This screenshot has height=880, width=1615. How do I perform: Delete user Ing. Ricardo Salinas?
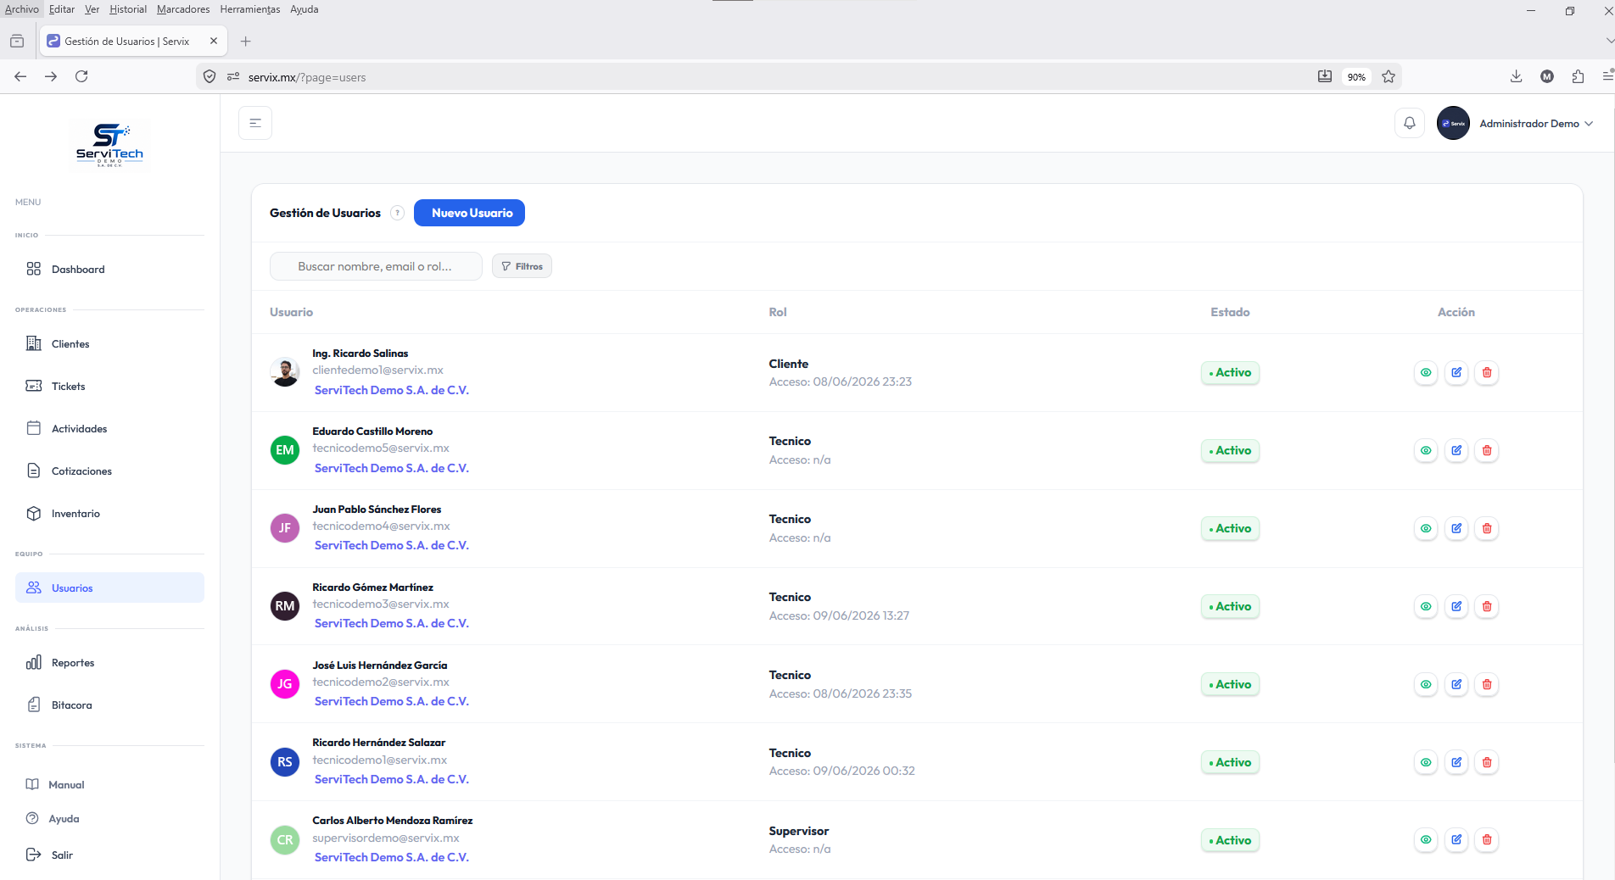(1487, 372)
